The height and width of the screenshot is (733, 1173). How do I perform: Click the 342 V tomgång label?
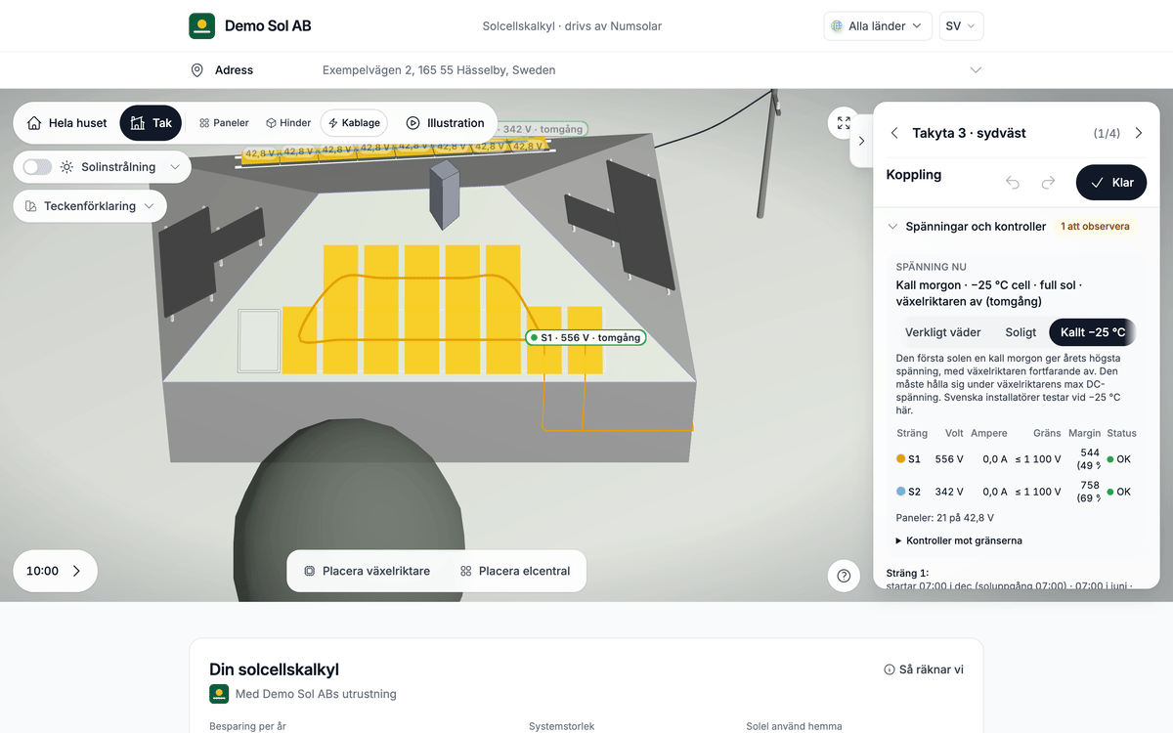(543, 129)
